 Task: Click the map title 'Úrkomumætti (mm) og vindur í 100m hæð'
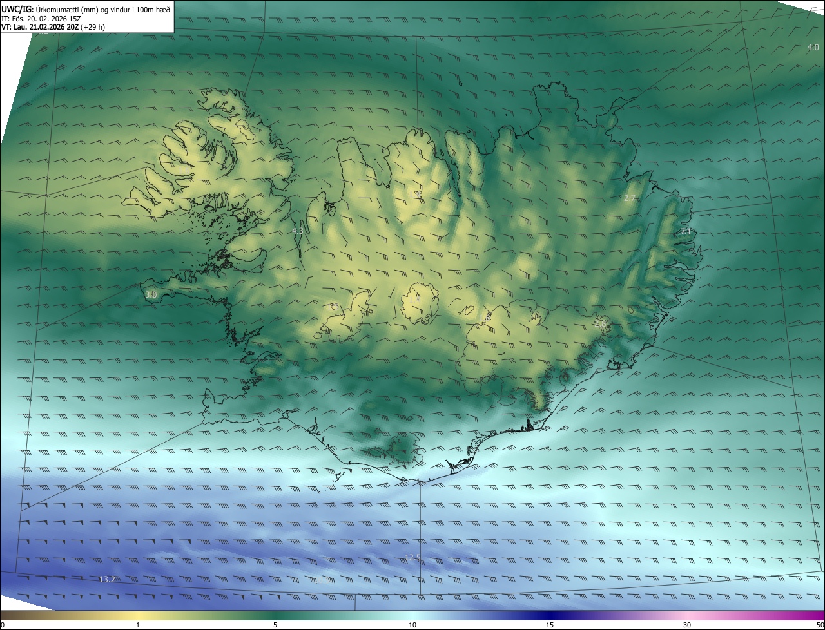[103, 8]
